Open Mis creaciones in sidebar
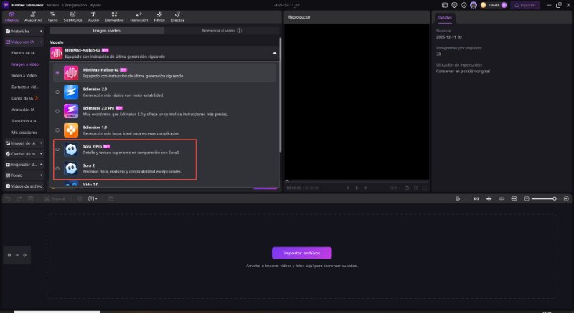 pos(24,133)
